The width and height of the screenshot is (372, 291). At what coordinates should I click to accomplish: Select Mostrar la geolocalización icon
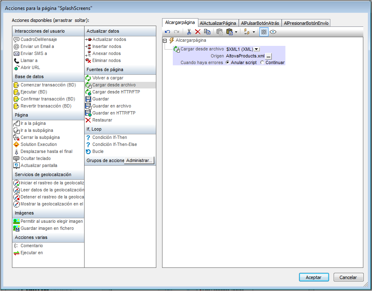pyautogui.click(x=16, y=204)
